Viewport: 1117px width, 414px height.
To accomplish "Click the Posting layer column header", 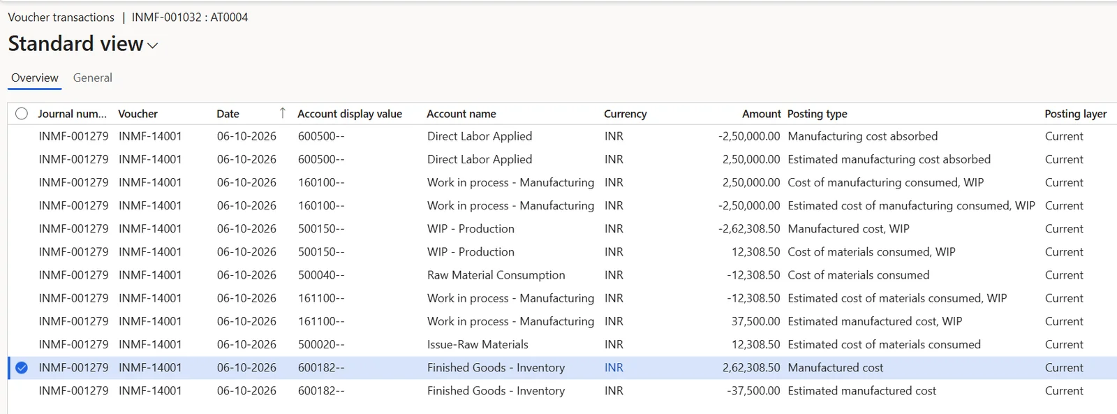I will (x=1076, y=114).
